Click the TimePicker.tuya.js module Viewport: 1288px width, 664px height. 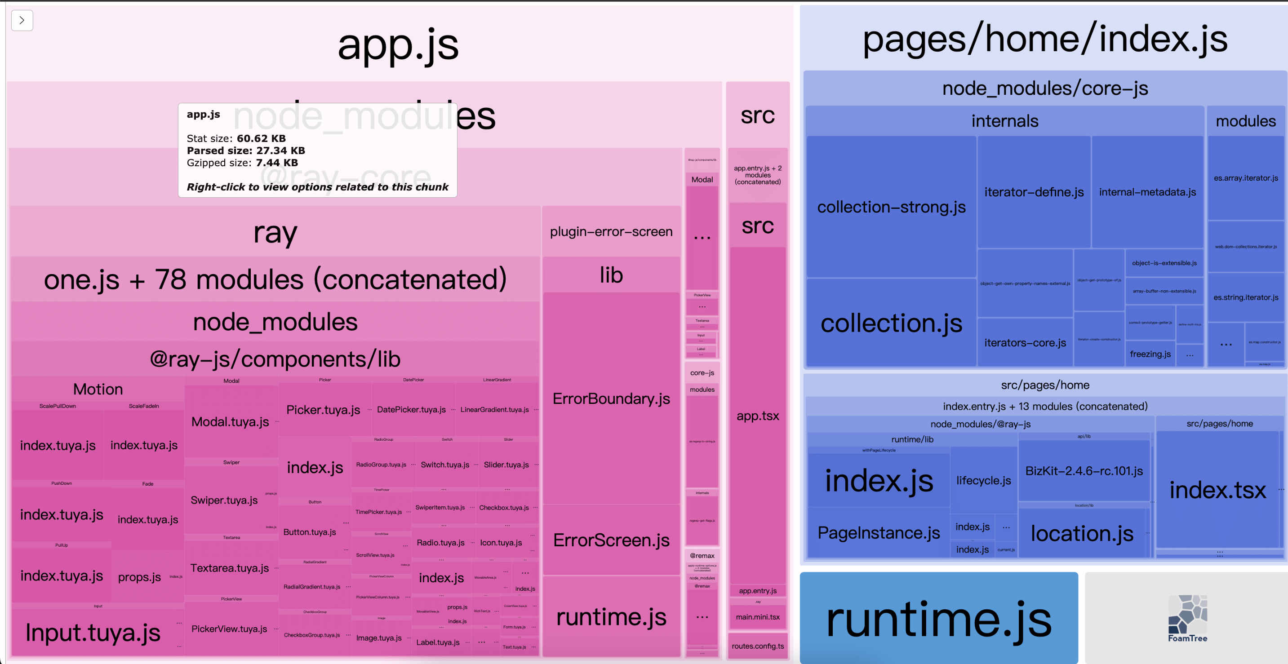[x=379, y=512]
